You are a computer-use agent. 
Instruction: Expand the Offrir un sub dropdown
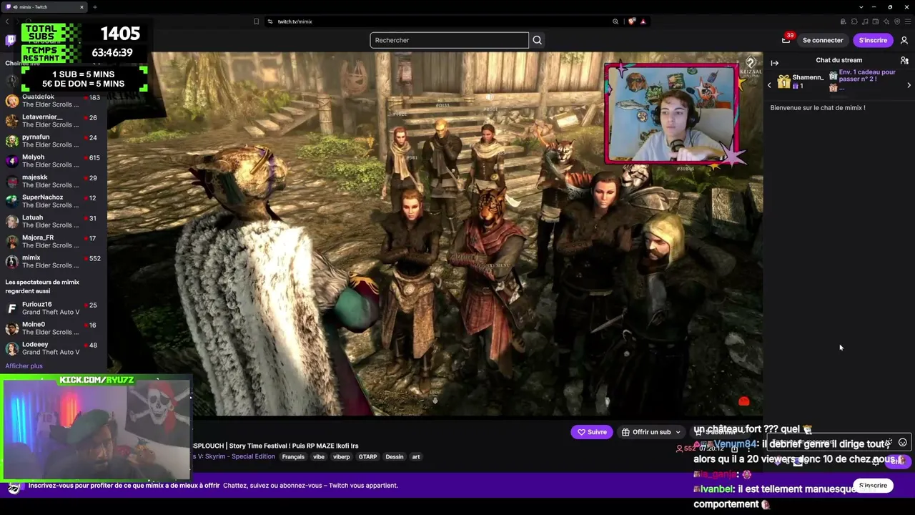click(x=678, y=432)
